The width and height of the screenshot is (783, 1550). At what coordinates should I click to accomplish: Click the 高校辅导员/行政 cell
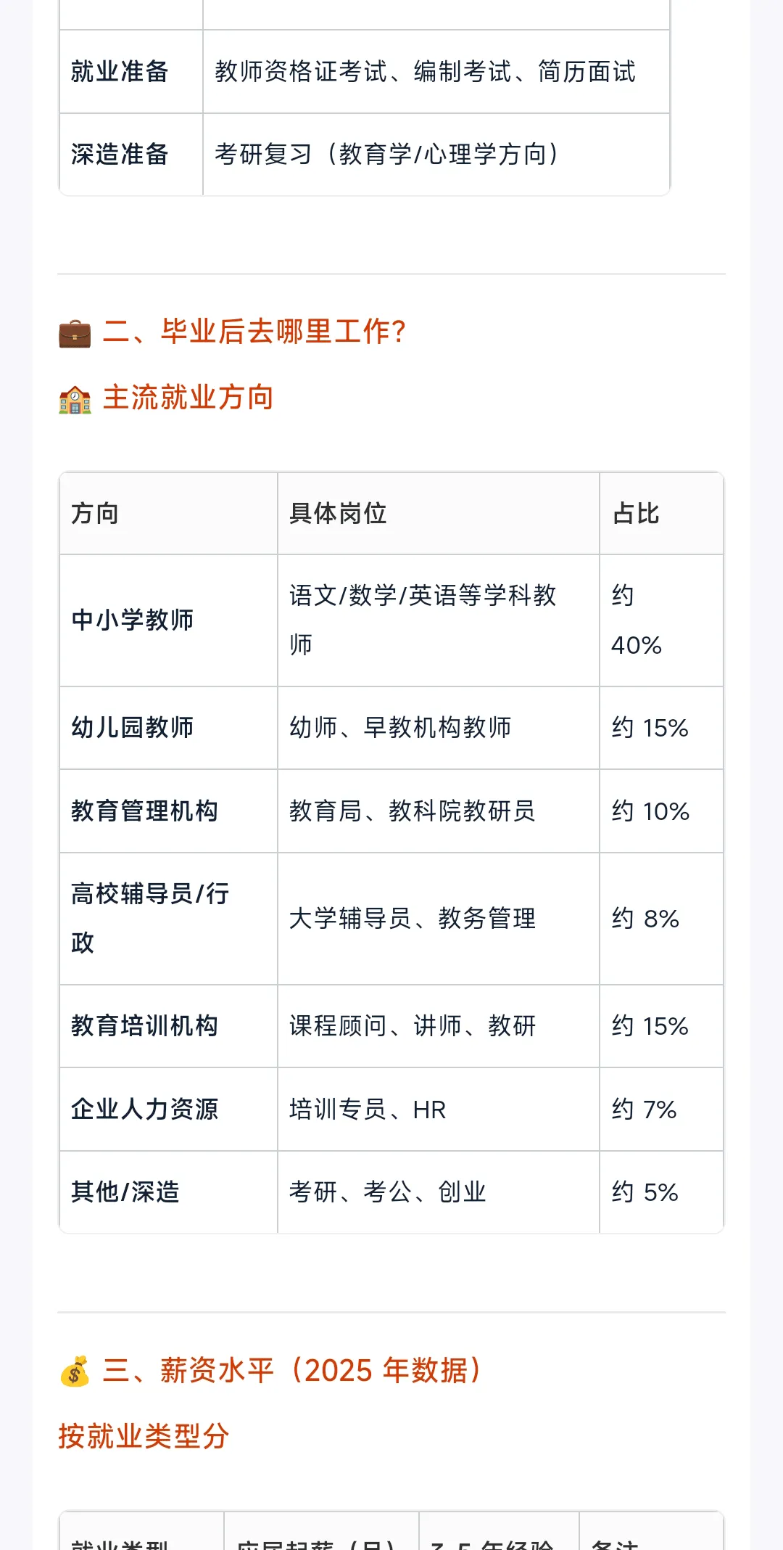coord(169,919)
